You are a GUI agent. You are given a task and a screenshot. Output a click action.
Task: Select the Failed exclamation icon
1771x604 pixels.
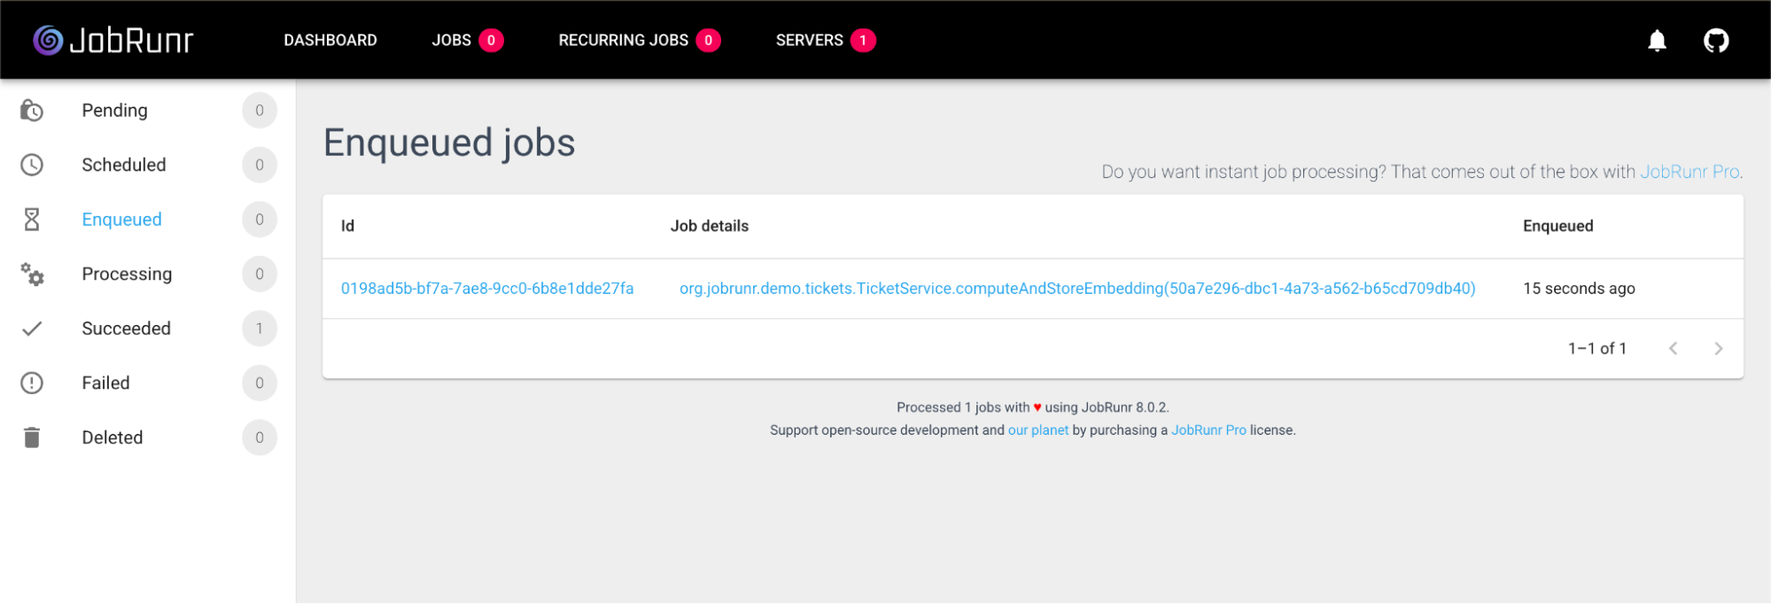(32, 383)
